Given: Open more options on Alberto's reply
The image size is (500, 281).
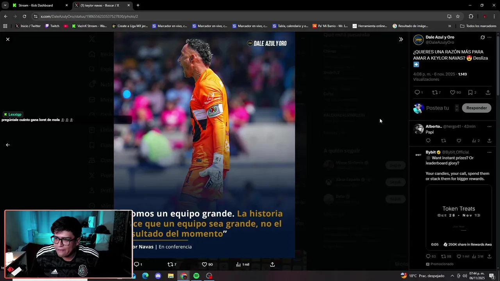Looking at the screenshot, I should 489,126.
